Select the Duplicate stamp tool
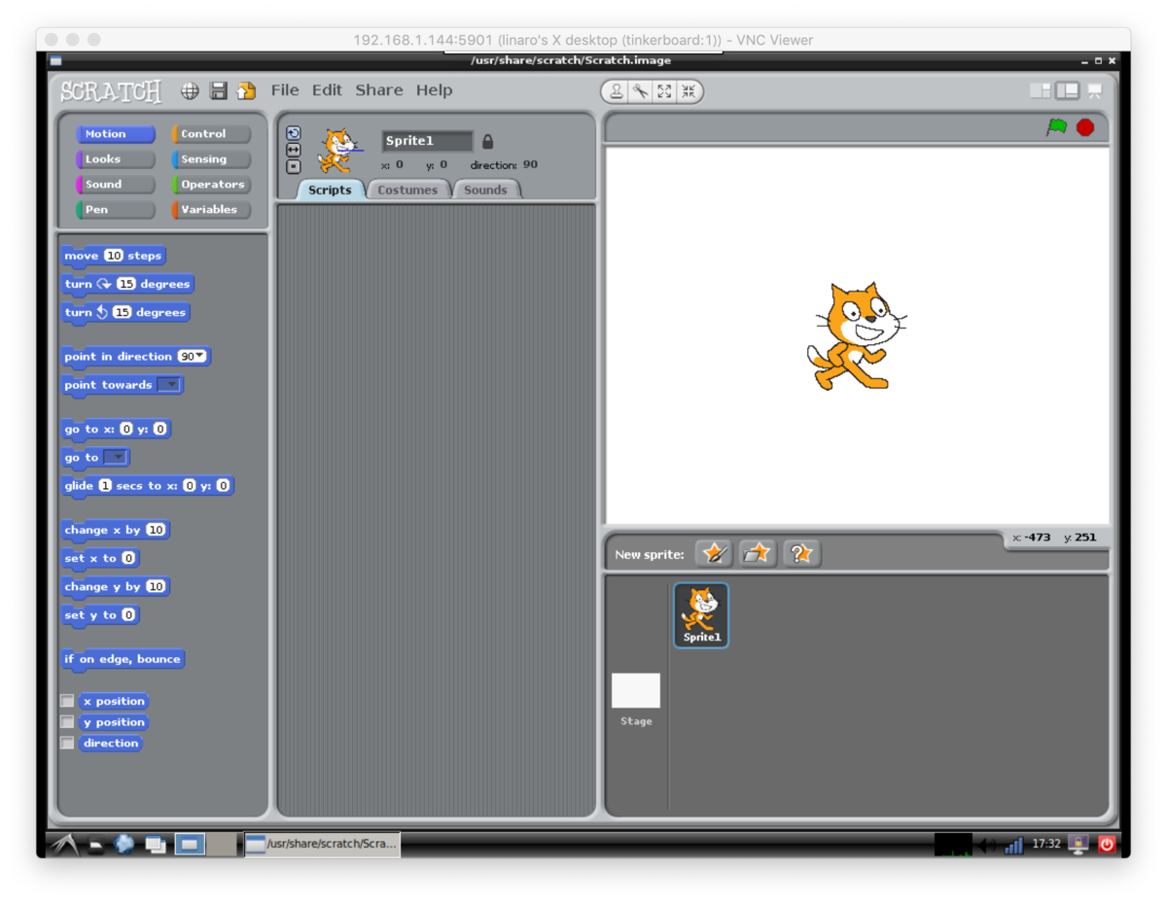 point(617,91)
